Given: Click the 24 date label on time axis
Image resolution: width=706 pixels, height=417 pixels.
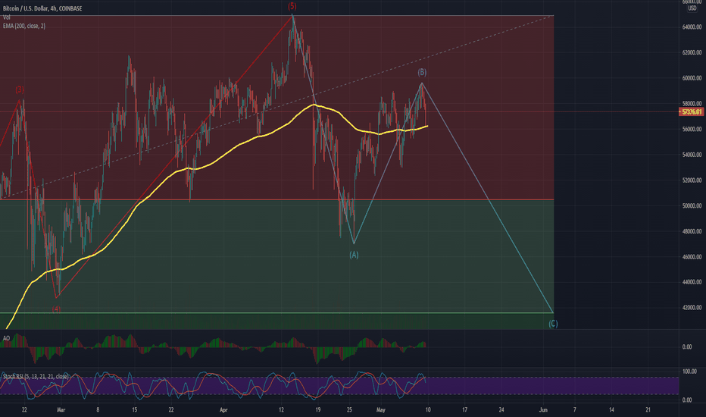Looking at the screenshot, I should pyautogui.click(x=501, y=409).
